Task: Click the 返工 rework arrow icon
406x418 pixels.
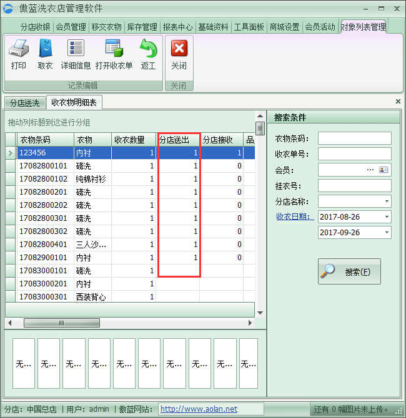Action: [x=149, y=48]
